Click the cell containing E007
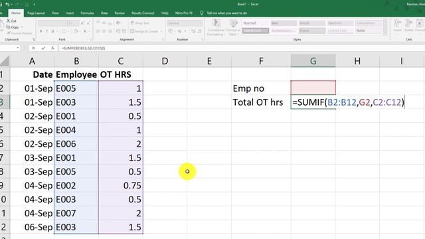The image size is (425, 239). click(76, 213)
